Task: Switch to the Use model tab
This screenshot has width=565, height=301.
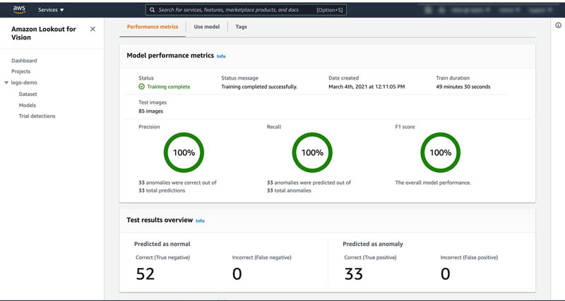Action: pos(206,27)
